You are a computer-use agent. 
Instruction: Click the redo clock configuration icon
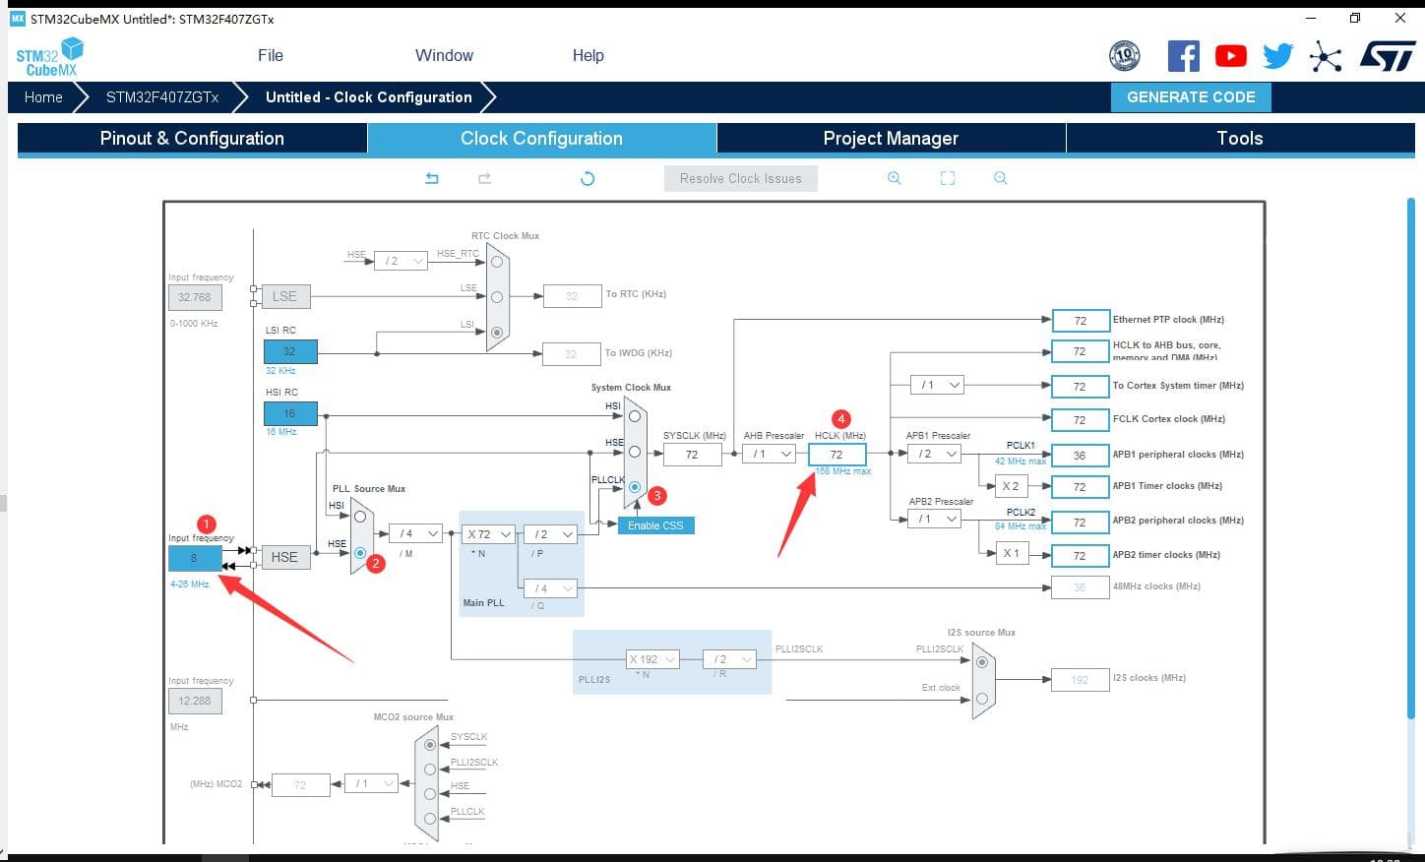tap(484, 178)
